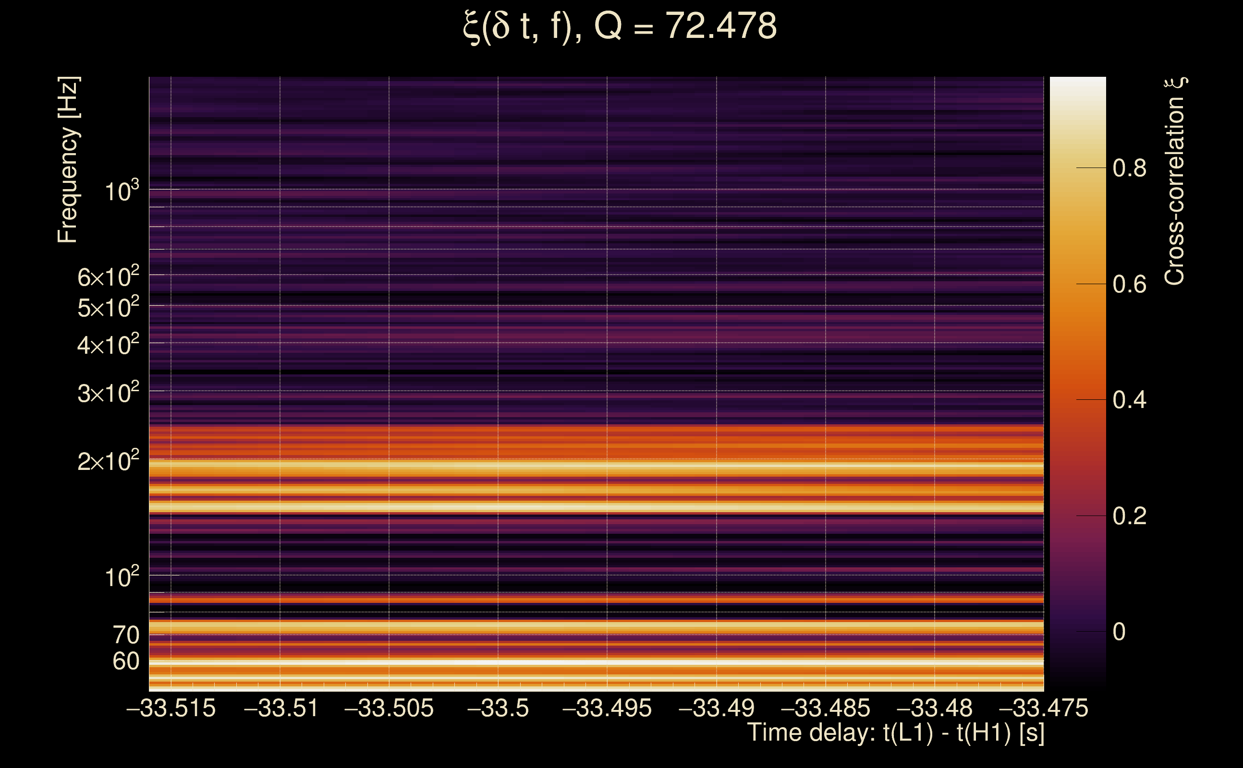1243x768 pixels.
Task: Click the 10³ frequency tick label
Action: (x=122, y=192)
